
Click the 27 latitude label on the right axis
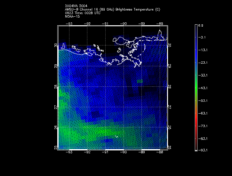coord(170,107)
